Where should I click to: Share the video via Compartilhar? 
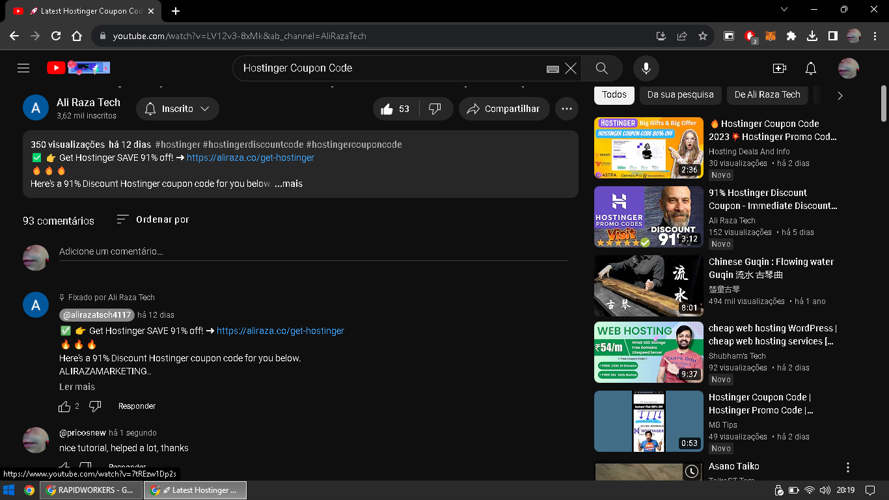(x=504, y=109)
